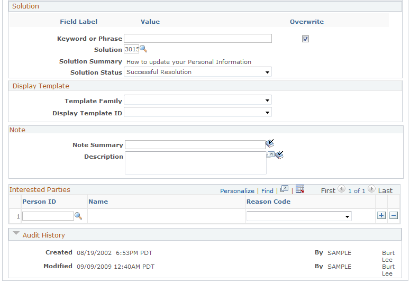Screen dimensions: 410x283
Task: Download Interested Parties grid to spreadsheet icon
Action: tap(299, 189)
